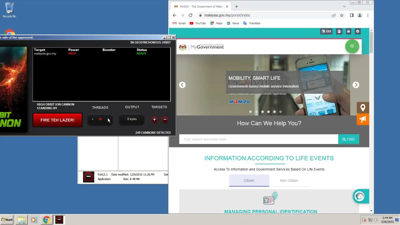
Task: Increase HOIC thread count with right arrow
Action: [x=108, y=119]
